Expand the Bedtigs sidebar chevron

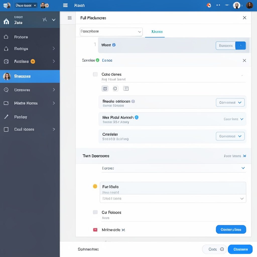(x=54, y=48)
